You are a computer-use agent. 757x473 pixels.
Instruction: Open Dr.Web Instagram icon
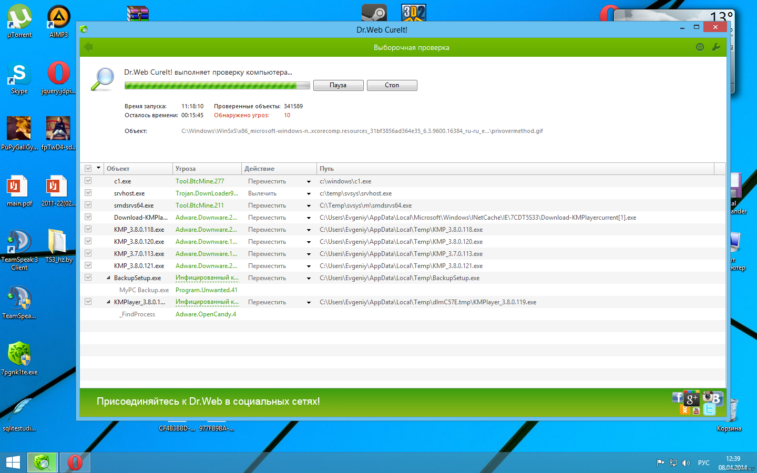[707, 396]
